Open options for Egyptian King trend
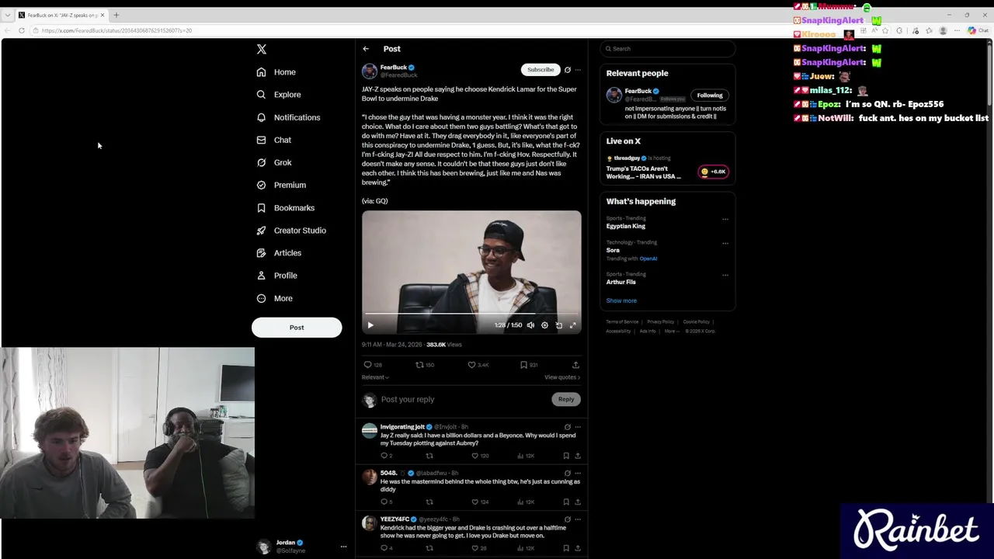Viewport: 994px width, 559px height. [x=725, y=219]
